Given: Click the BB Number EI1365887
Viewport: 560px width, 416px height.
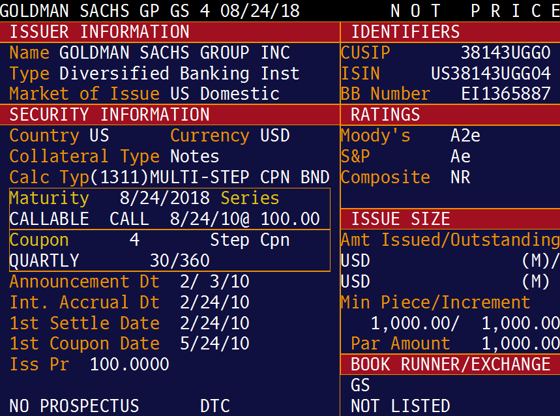Looking at the screenshot, I should [505, 94].
